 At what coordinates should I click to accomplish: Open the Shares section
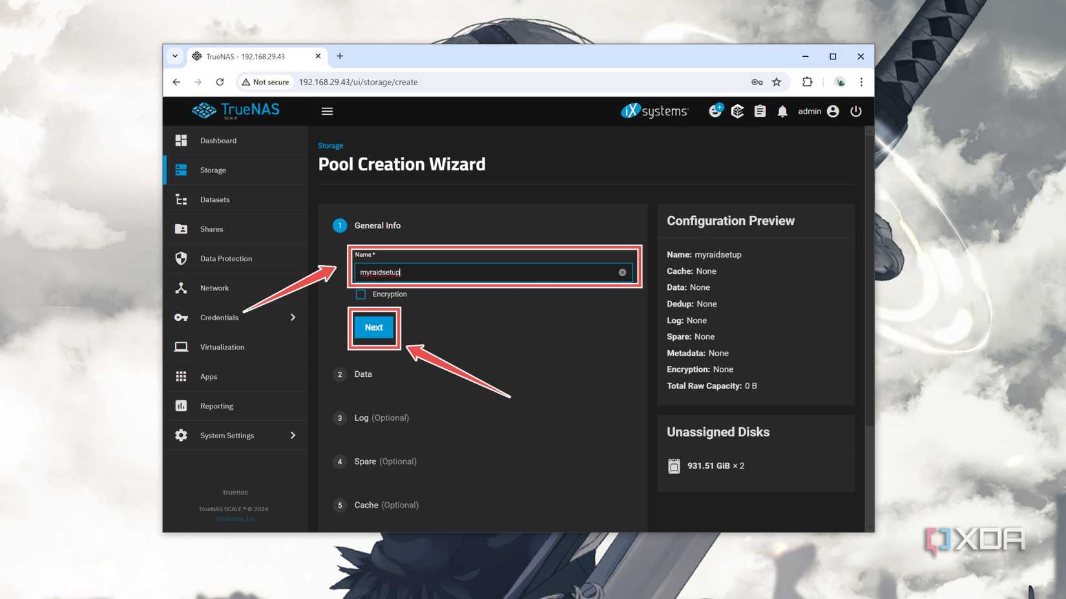click(211, 228)
